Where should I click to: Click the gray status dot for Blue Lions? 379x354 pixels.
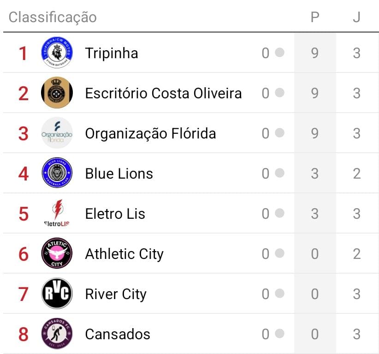(x=279, y=173)
